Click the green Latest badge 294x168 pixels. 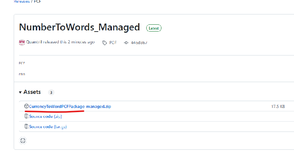[154, 28]
